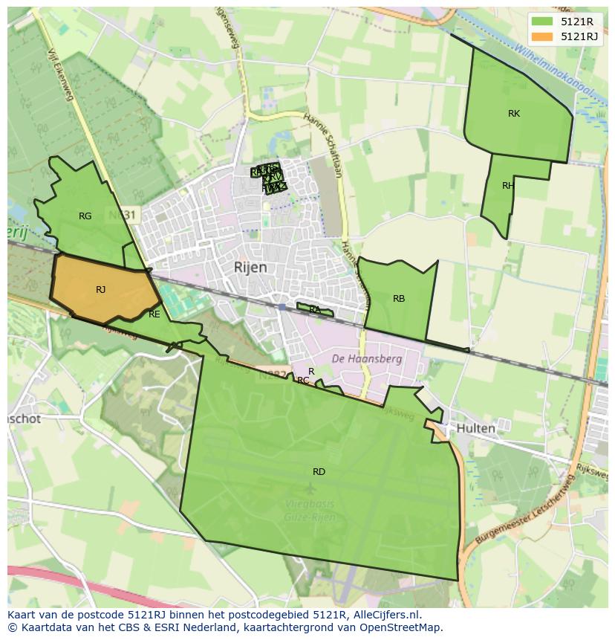Select the RG postcode area
This screenshot has height=640, width=615.
[x=85, y=216]
